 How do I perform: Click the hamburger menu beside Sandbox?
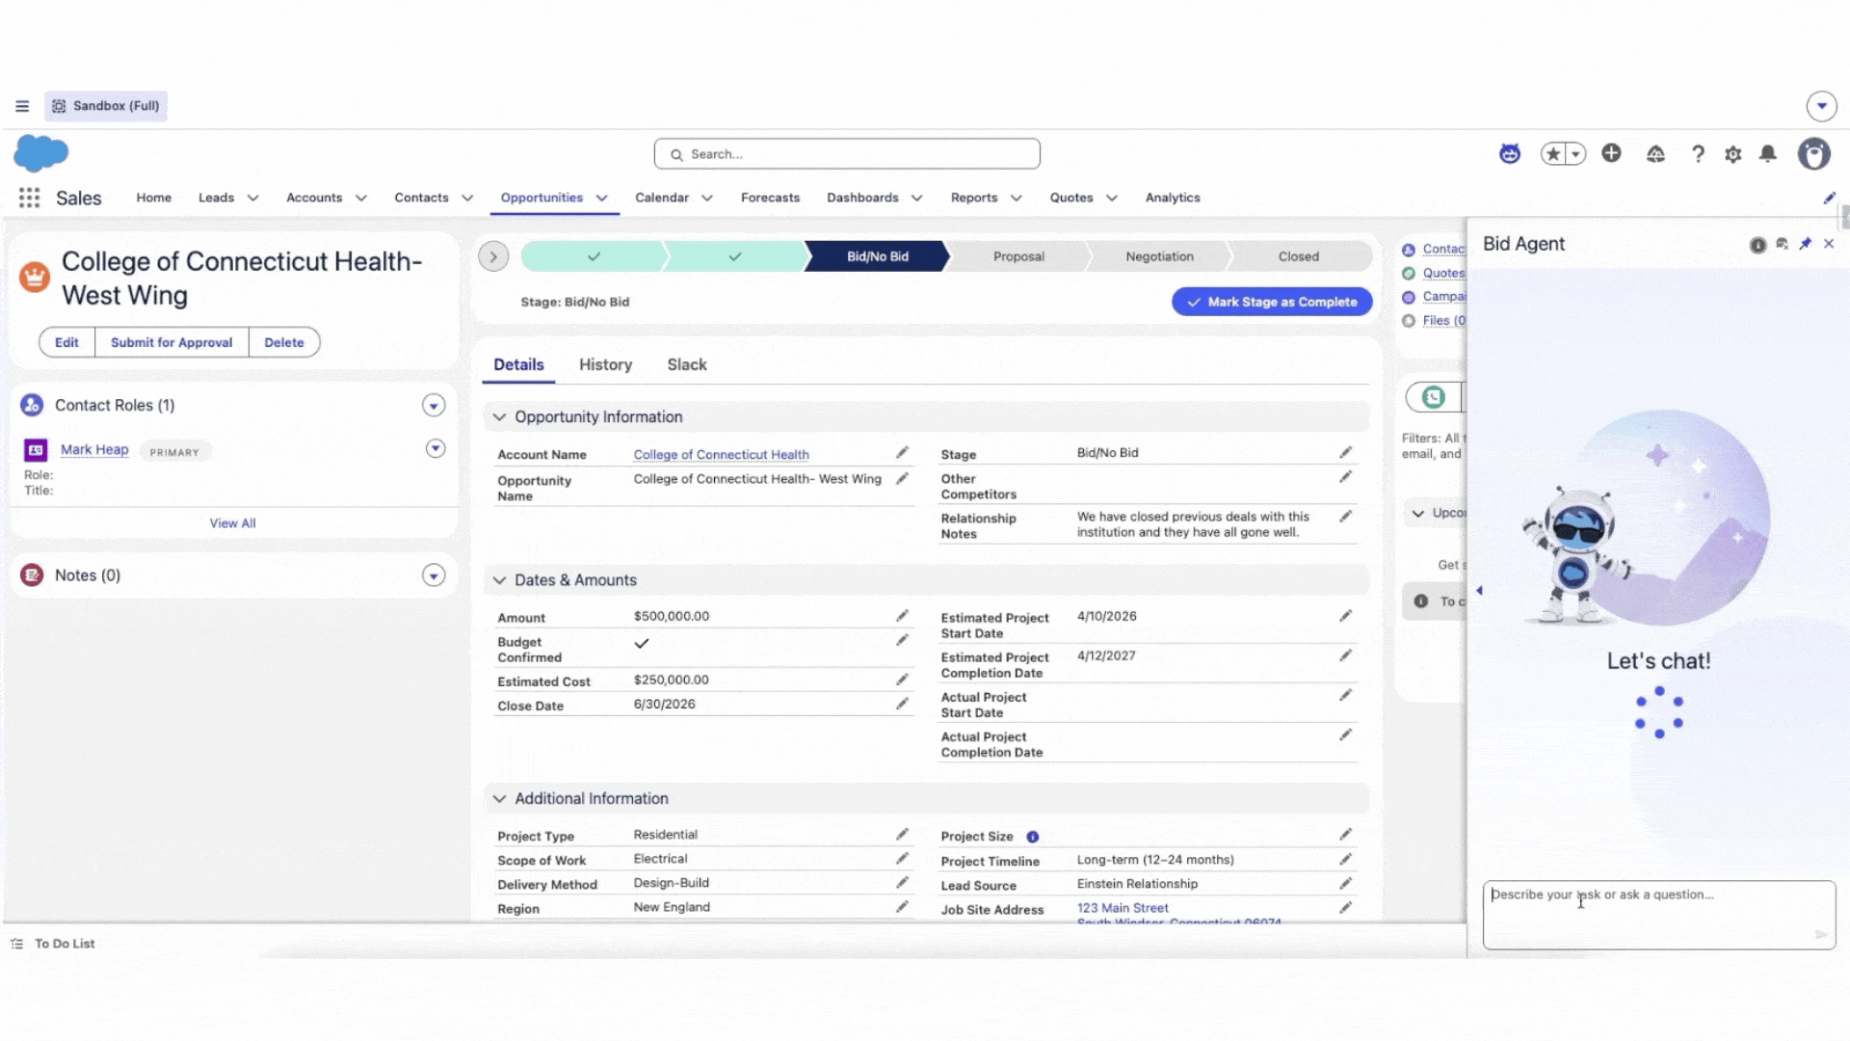pyautogui.click(x=22, y=106)
